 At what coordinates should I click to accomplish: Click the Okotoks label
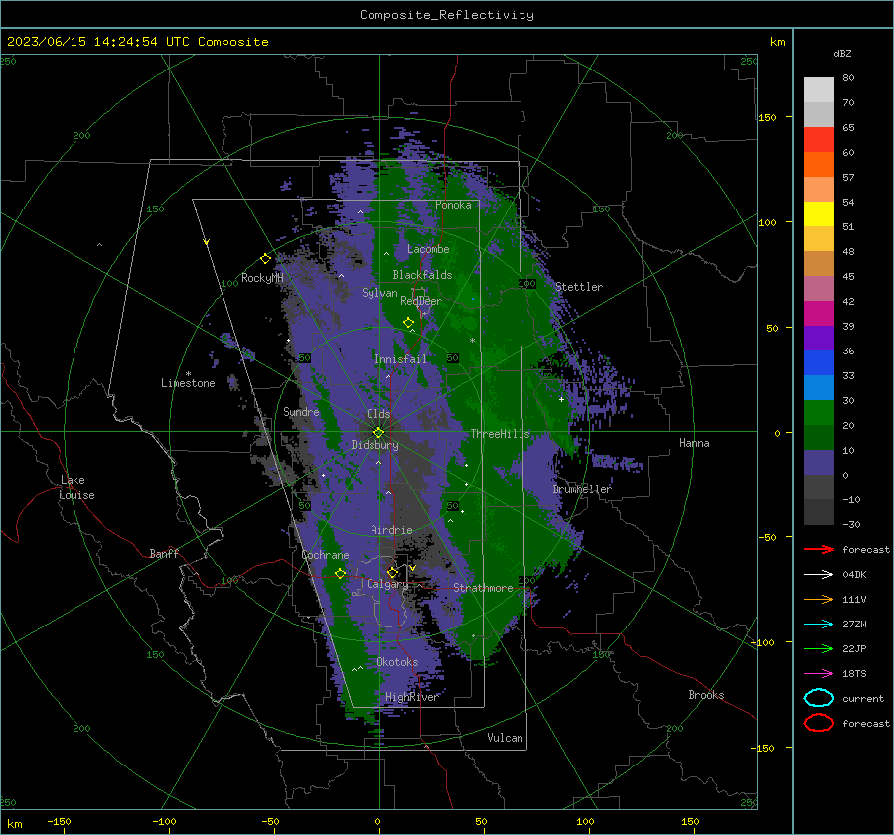[x=397, y=662]
